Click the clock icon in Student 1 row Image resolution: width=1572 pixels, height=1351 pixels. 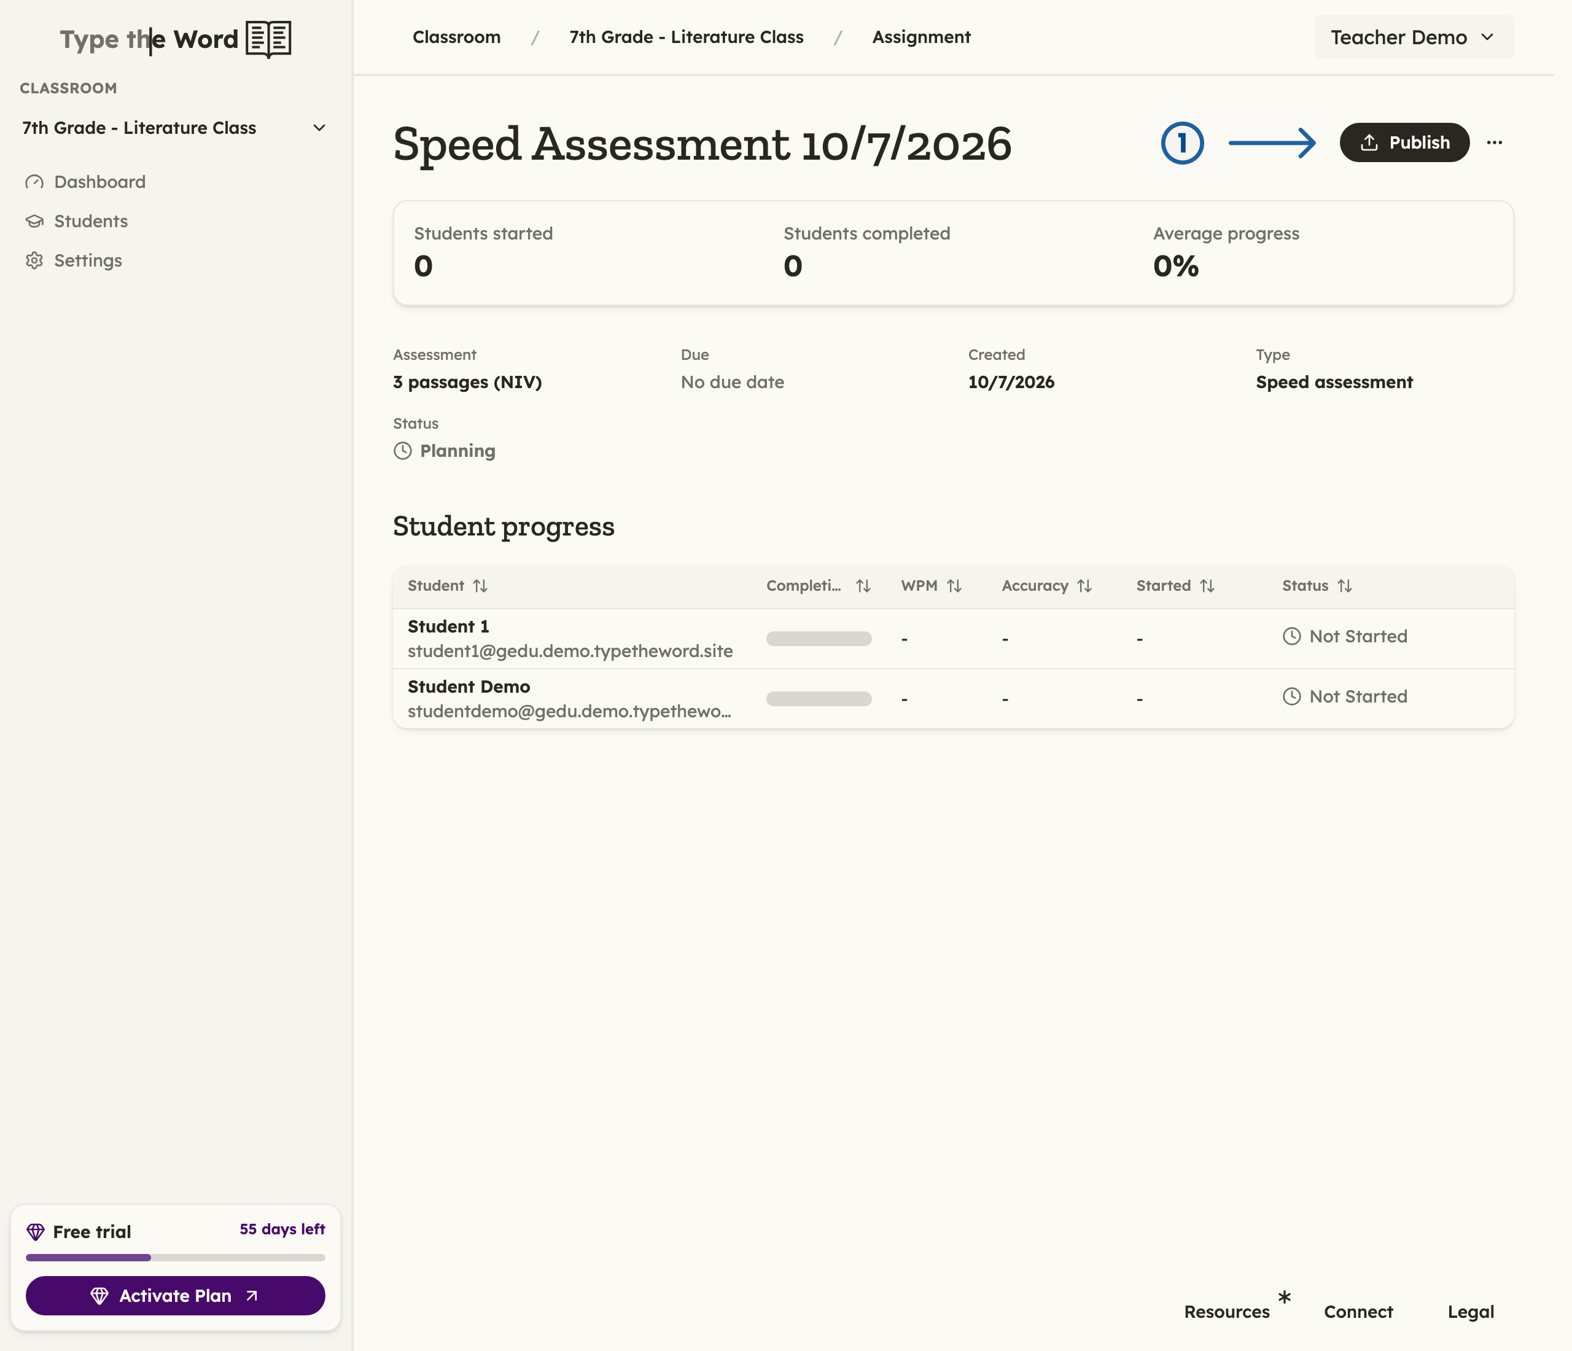point(1291,636)
